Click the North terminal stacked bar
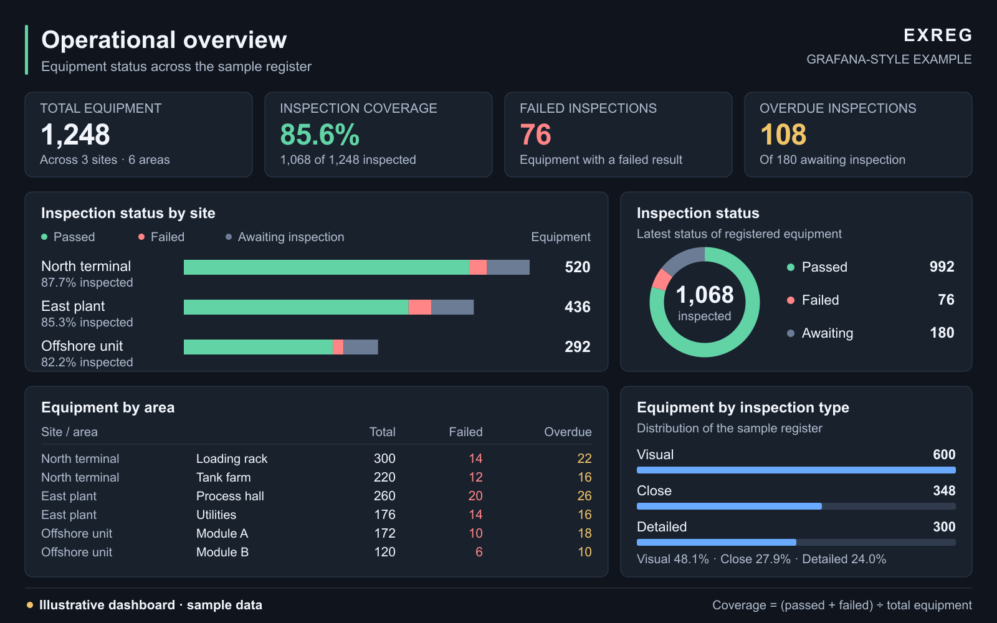 pyautogui.click(x=356, y=267)
